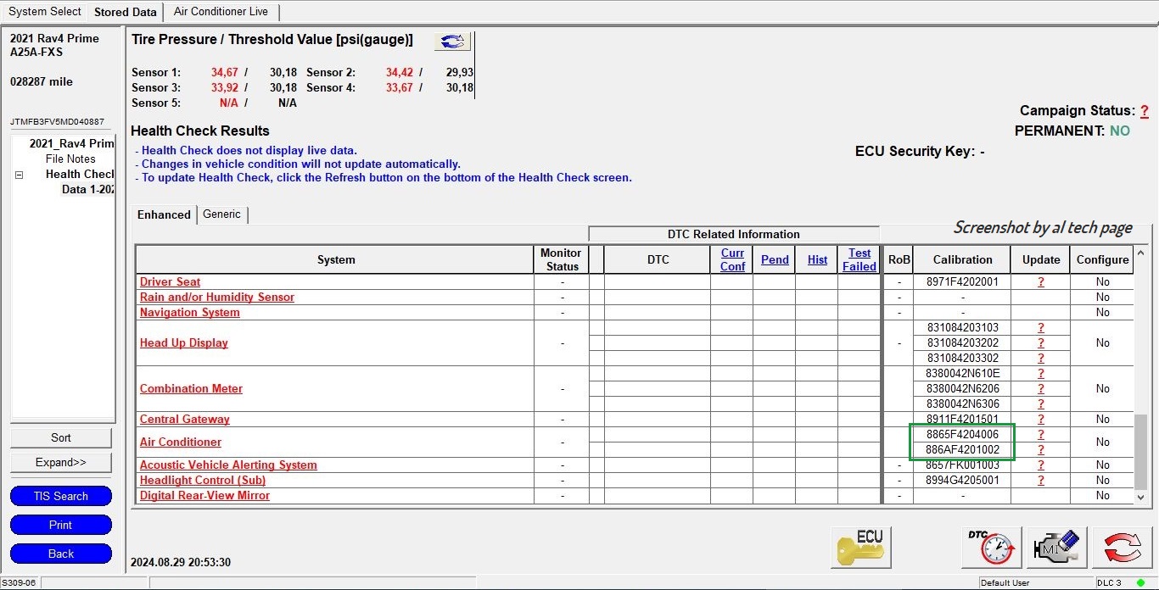Click Update question mark for Driver Seat
This screenshot has height=590, width=1159.
[1040, 282]
